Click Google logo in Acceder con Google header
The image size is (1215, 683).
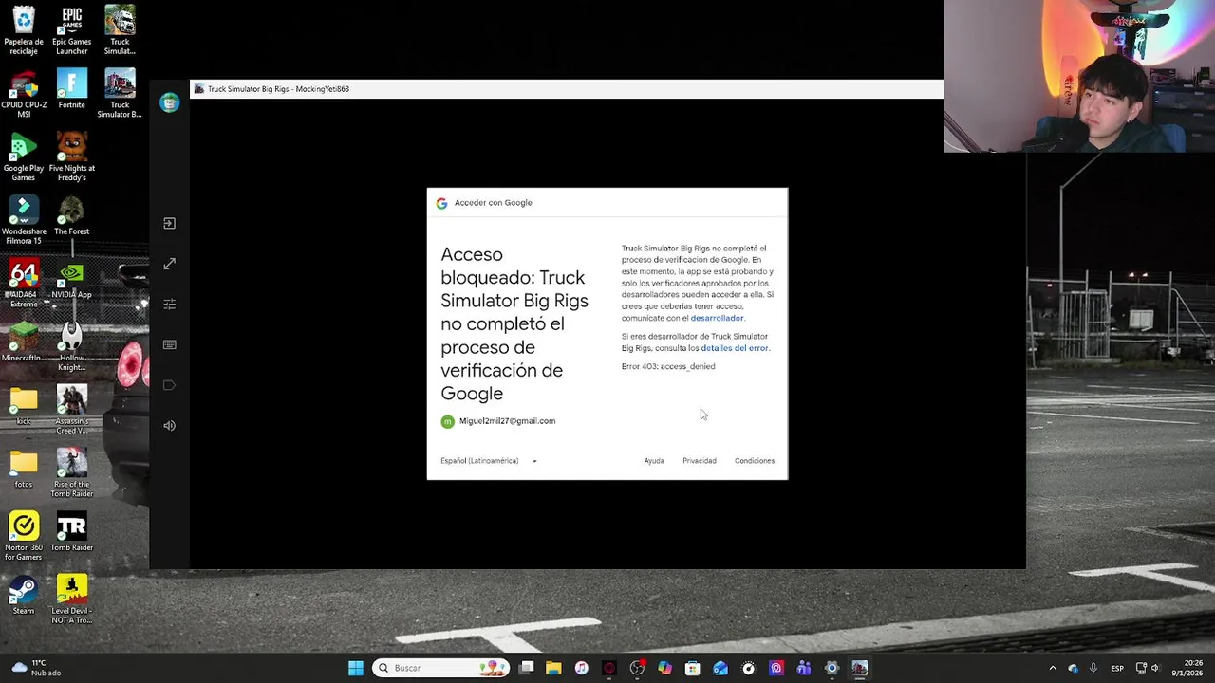tap(441, 203)
